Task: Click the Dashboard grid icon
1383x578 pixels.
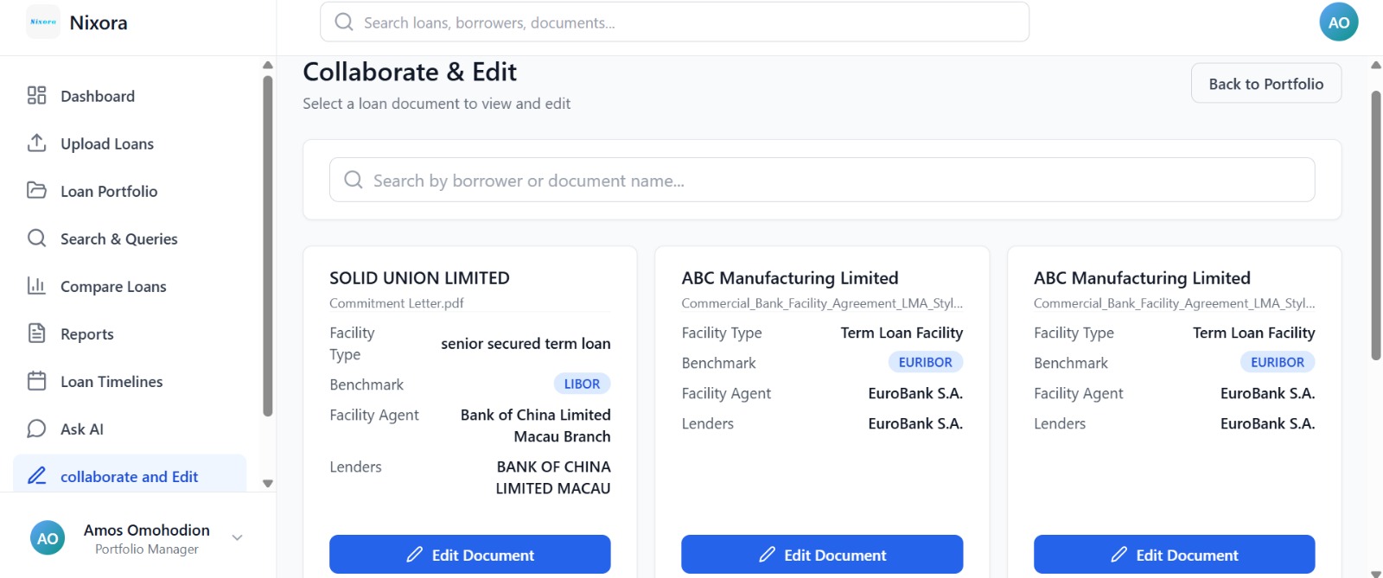Action: (x=36, y=95)
